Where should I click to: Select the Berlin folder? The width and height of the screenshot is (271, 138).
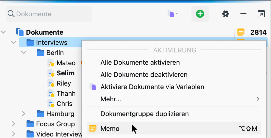pos(55,53)
